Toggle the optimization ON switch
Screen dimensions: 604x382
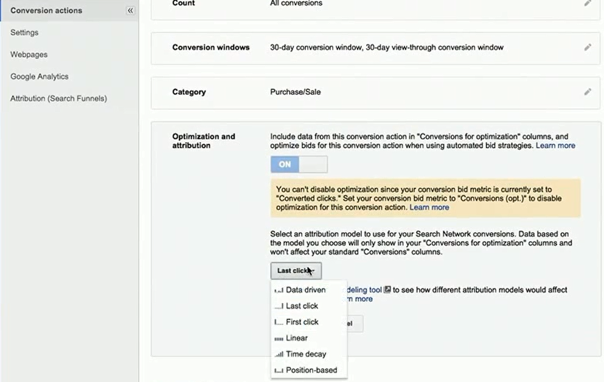pos(299,164)
